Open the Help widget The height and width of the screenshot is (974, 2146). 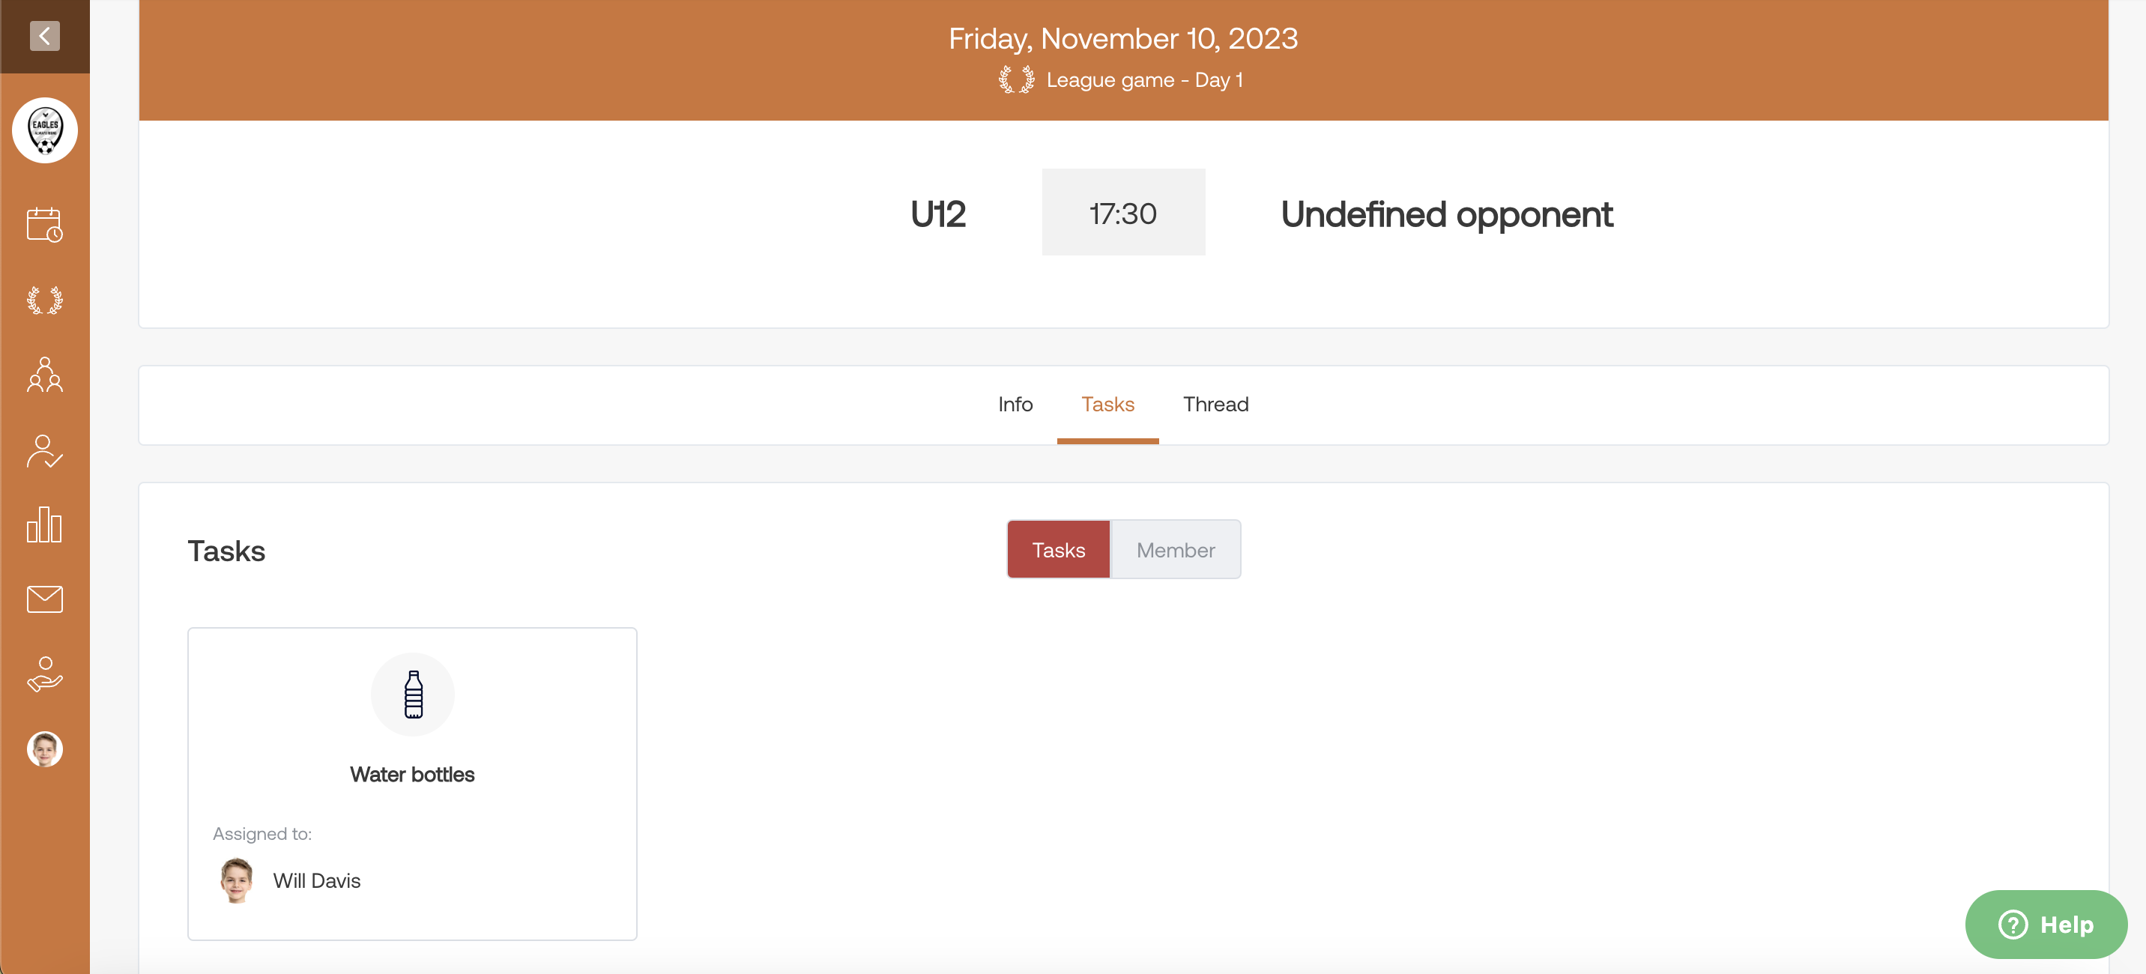pyautogui.click(x=2046, y=925)
